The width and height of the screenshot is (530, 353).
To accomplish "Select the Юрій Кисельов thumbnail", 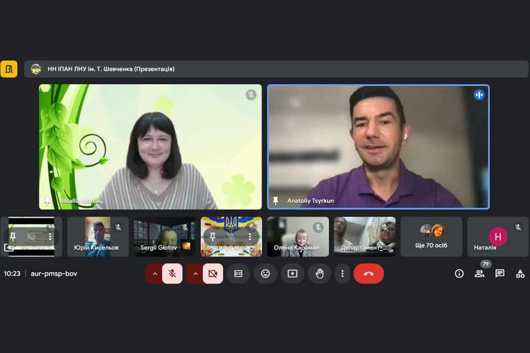I will [98, 237].
